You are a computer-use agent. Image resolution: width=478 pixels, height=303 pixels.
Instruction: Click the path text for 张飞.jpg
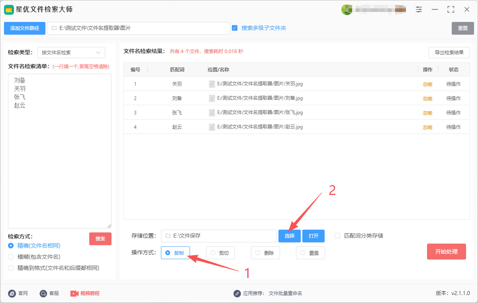point(260,113)
